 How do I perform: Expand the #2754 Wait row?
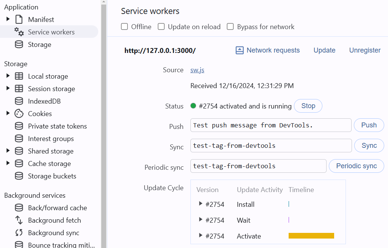(201, 220)
